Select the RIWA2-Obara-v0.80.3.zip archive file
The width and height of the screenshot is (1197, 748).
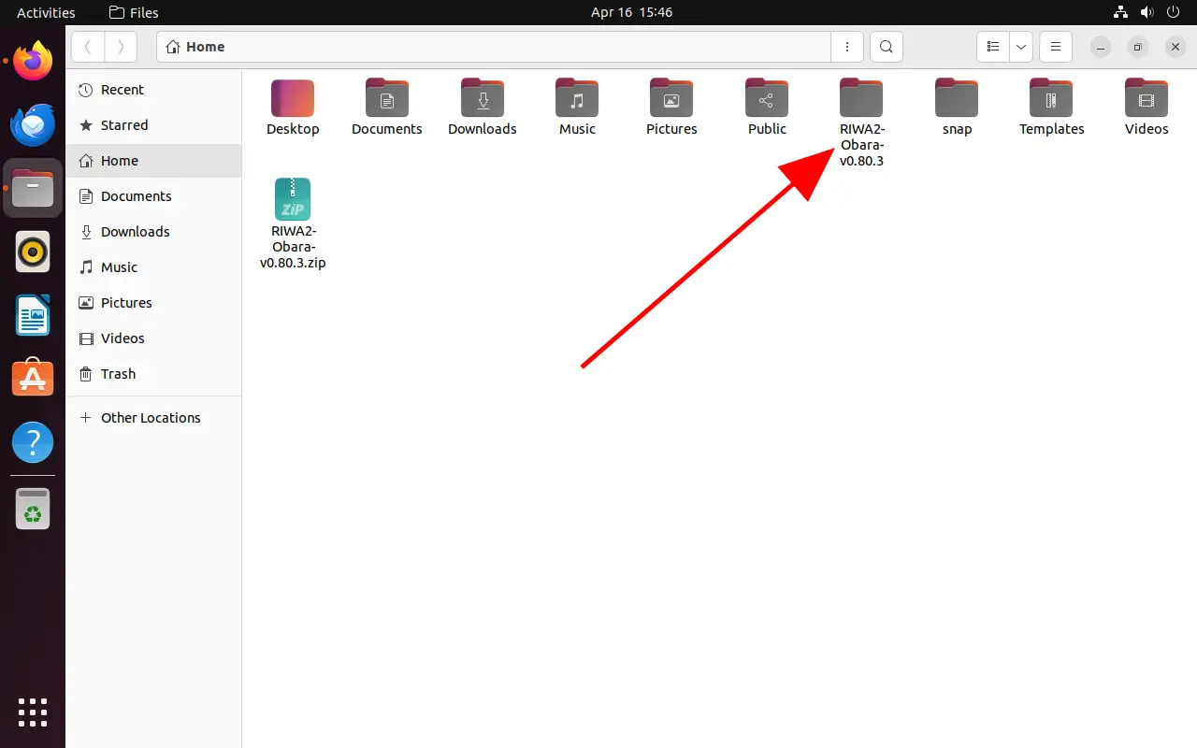coord(293,200)
